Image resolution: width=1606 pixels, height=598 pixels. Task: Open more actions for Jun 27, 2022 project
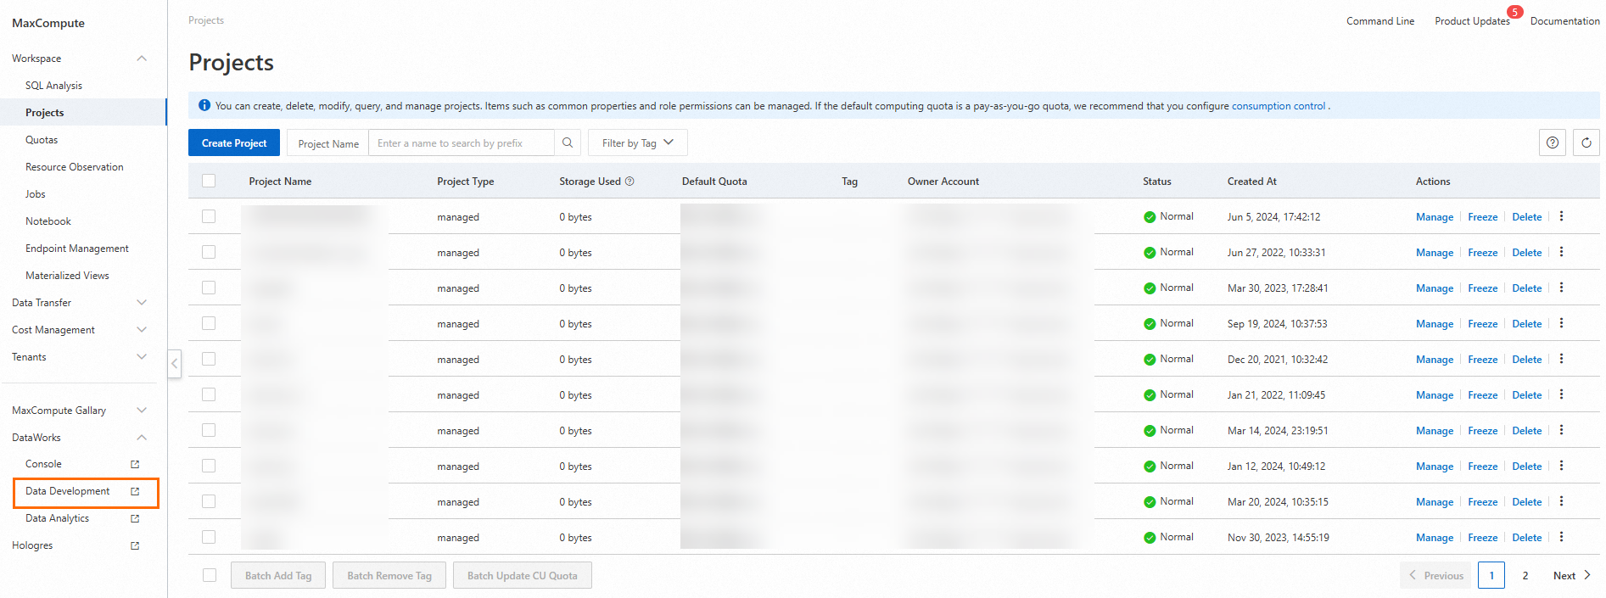(x=1561, y=252)
